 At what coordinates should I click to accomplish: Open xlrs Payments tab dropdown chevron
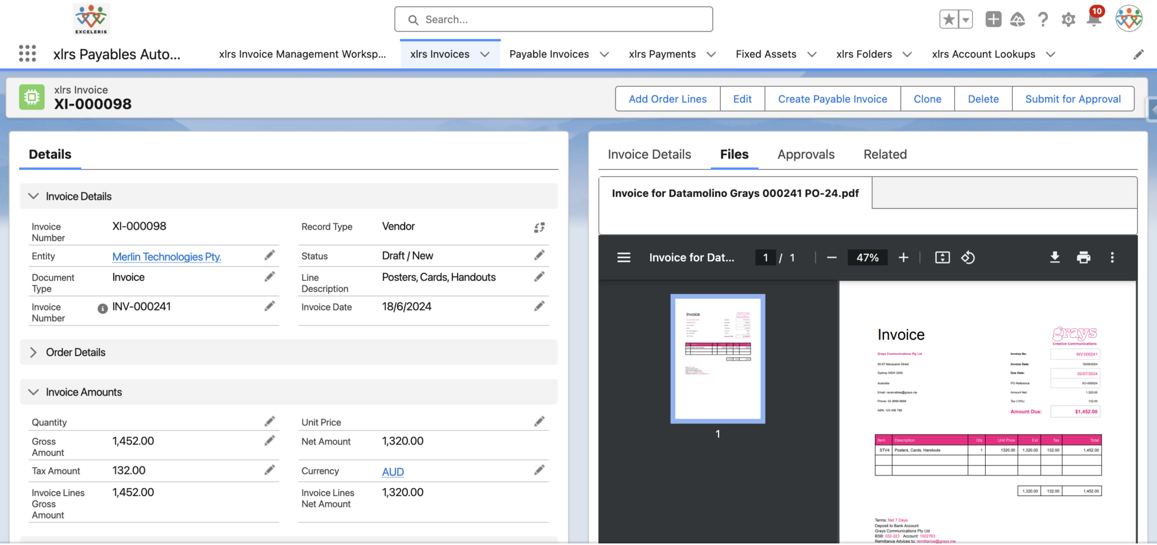[711, 54]
